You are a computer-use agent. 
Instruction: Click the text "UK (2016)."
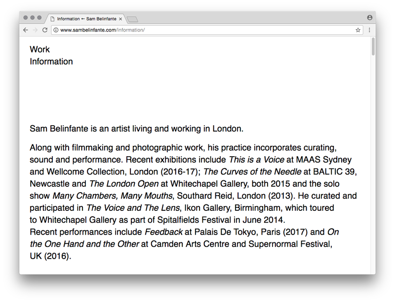[x=51, y=256]
